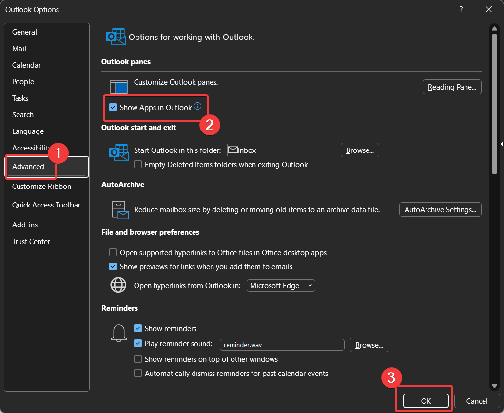Open the Reading Pane settings

[x=451, y=87]
